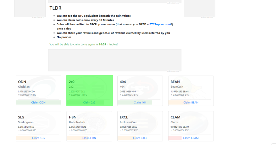
Task: Click the 0.01651129 SLG amount
Action: click(x=26, y=127)
